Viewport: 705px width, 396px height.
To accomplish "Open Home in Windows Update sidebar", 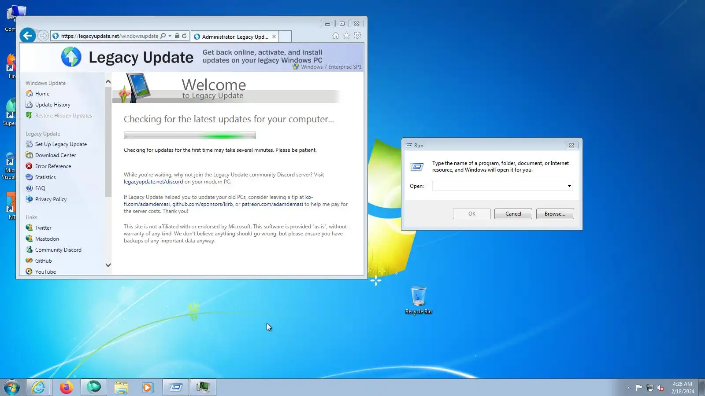I will 42,94.
